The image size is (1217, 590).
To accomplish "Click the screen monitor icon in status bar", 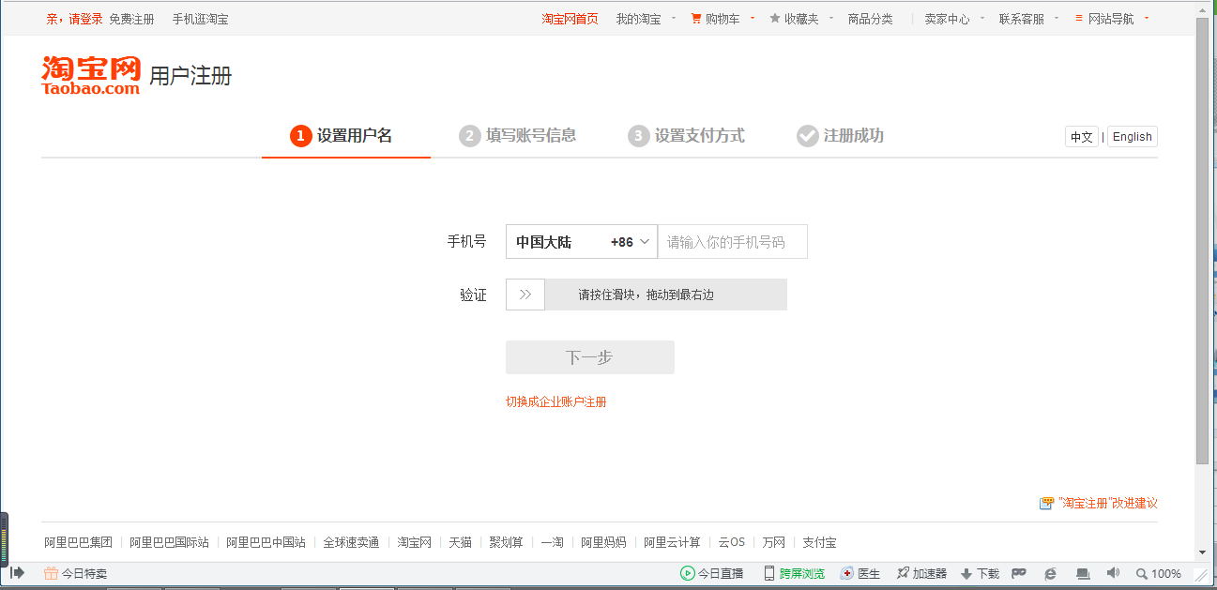I will pyautogui.click(x=1083, y=573).
